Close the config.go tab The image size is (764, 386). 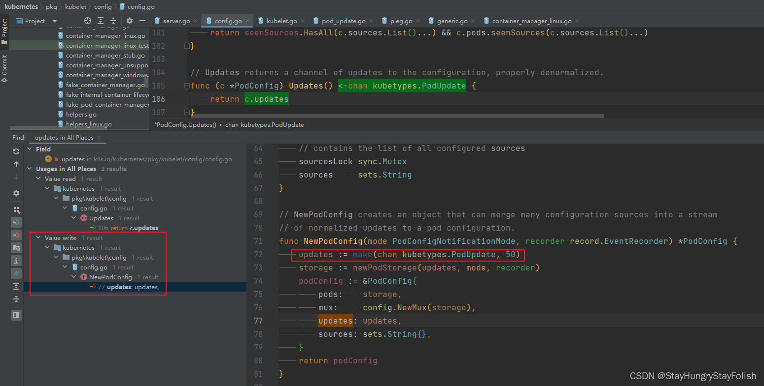click(x=247, y=21)
